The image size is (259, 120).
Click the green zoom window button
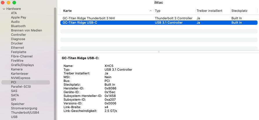[14, 3]
